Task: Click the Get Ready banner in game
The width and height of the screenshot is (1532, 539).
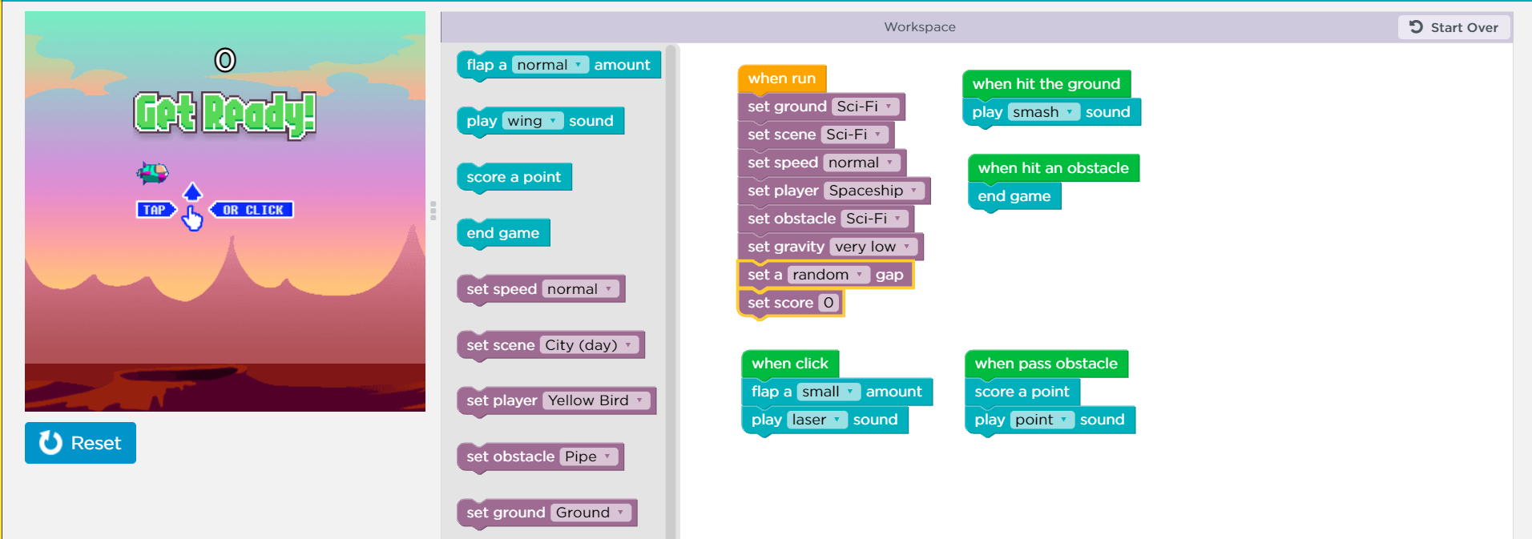Action: tap(225, 115)
